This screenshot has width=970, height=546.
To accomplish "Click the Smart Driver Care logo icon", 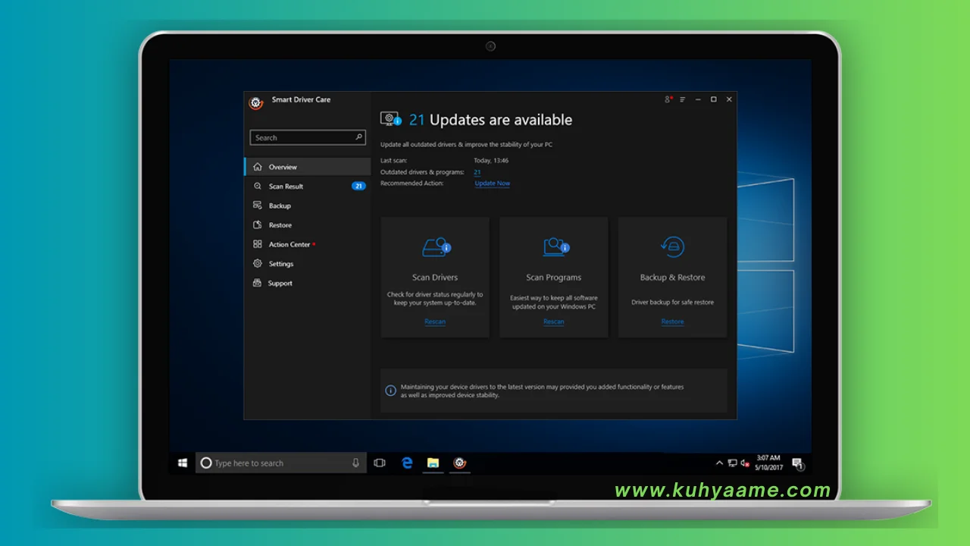I will coord(256,103).
